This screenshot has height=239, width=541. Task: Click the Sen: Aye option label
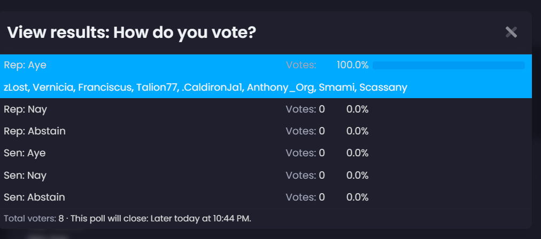(x=25, y=153)
